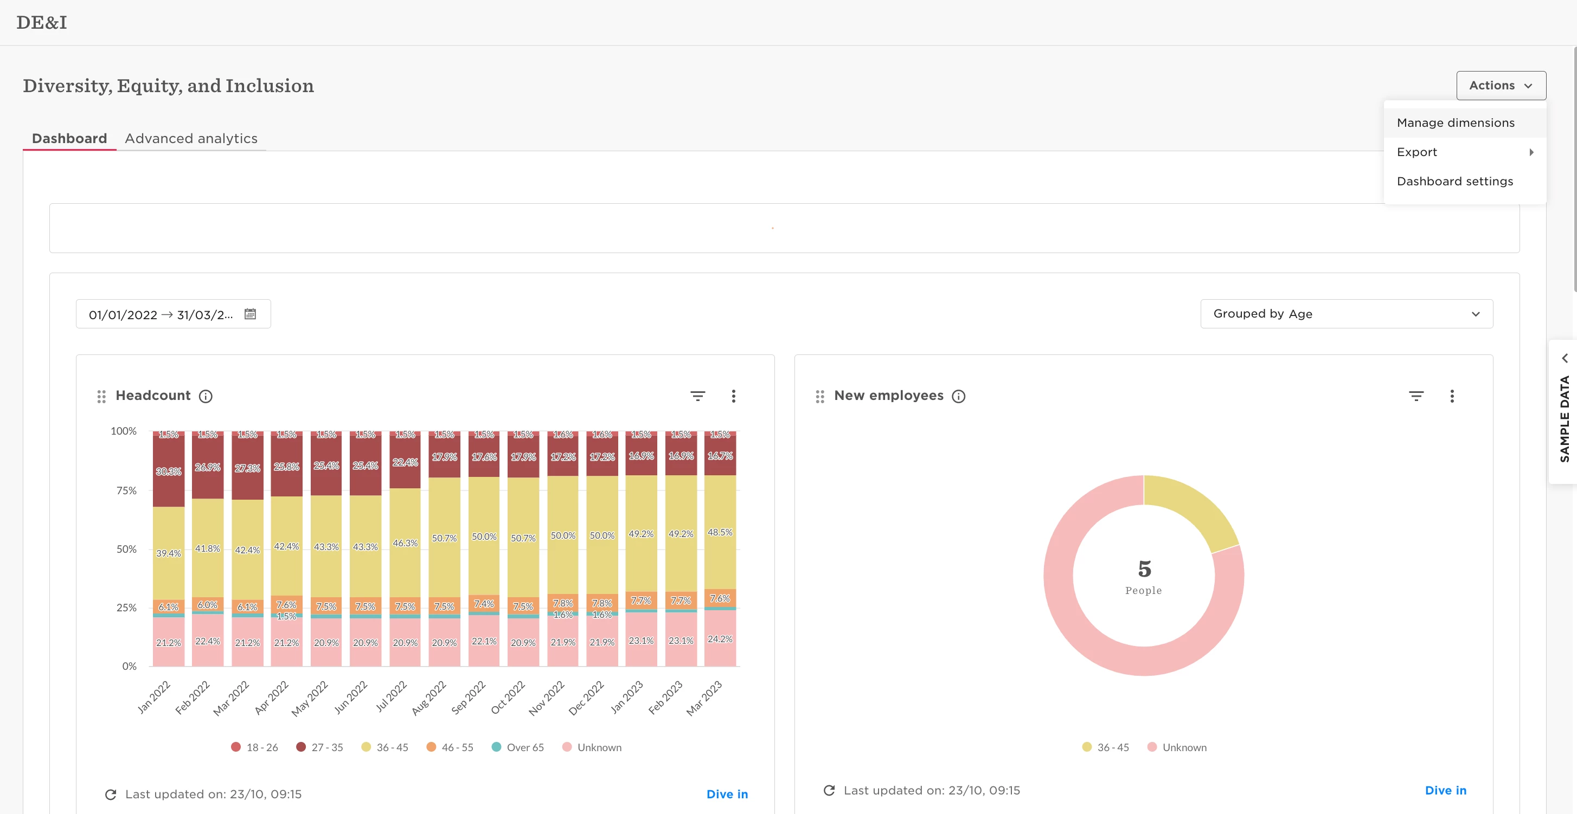The height and width of the screenshot is (814, 1577).
Task: Click the Headcount info icon
Action: [206, 396]
